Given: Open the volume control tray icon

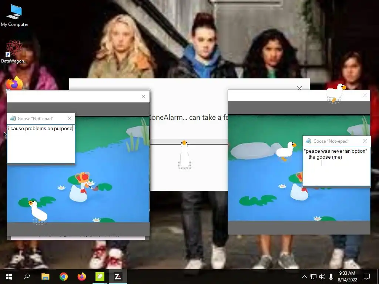Looking at the screenshot, I should click(x=322, y=277).
